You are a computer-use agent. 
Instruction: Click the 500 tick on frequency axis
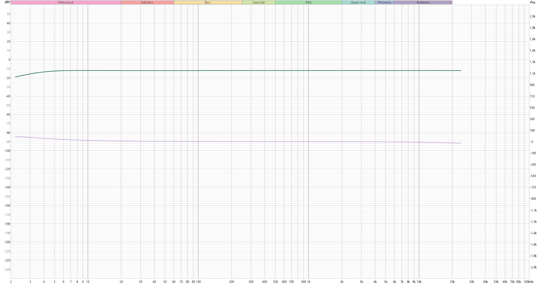pyautogui.click(x=275, y=282)
